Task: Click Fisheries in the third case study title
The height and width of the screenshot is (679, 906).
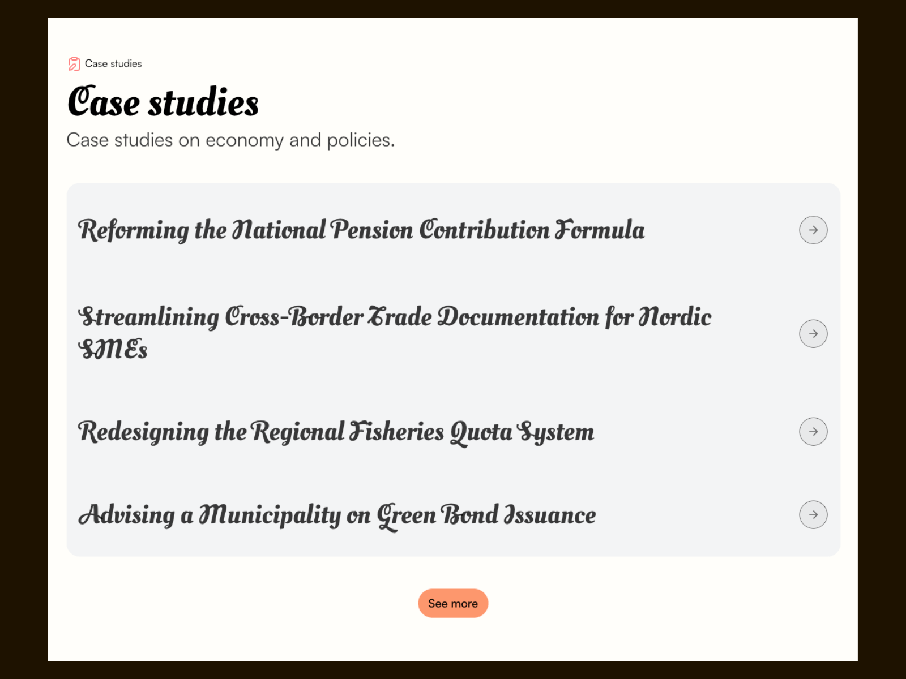Action: coord(397,432)
